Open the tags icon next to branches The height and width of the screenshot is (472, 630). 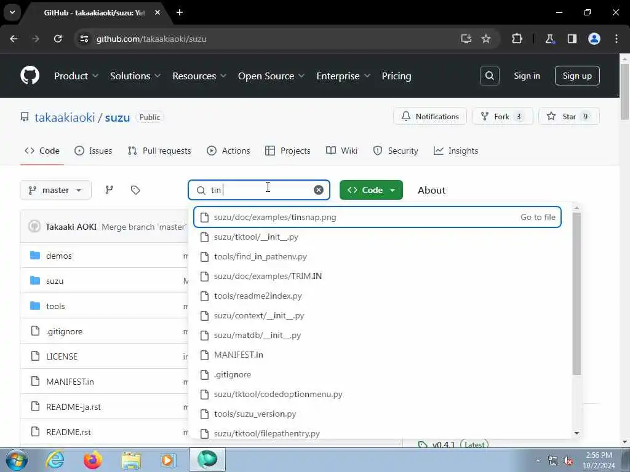[135, 190]
